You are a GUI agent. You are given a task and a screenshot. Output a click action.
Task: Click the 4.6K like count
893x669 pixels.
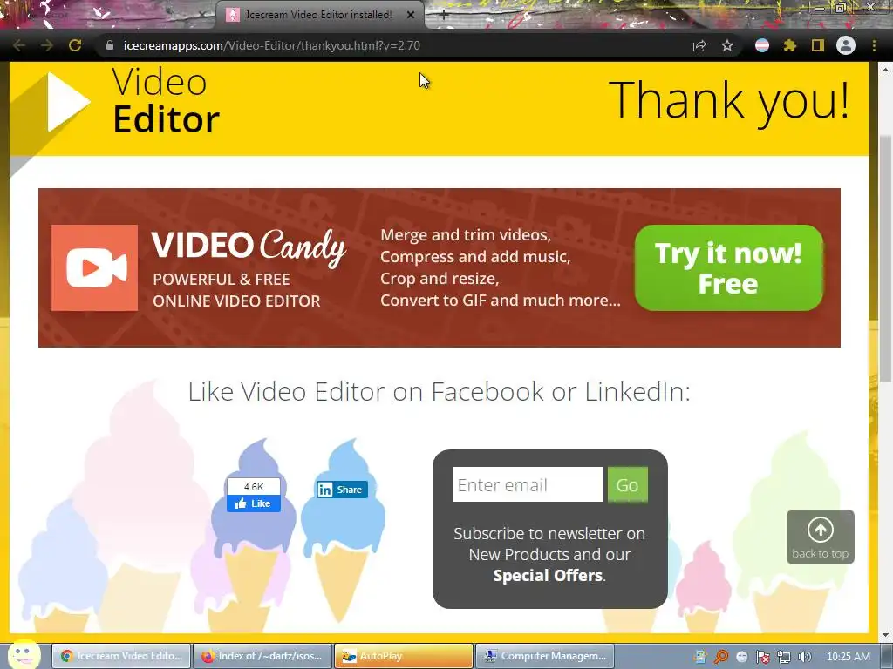[x=254, y=486]
